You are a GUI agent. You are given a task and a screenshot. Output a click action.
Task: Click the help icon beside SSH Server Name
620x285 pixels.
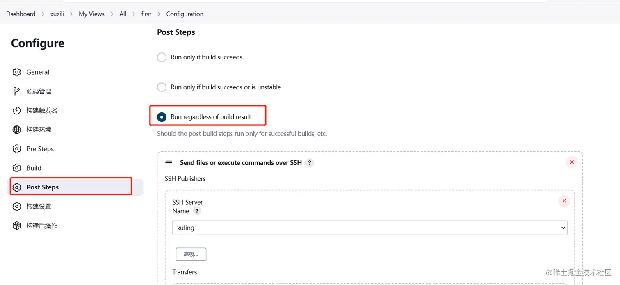(197, 211)
